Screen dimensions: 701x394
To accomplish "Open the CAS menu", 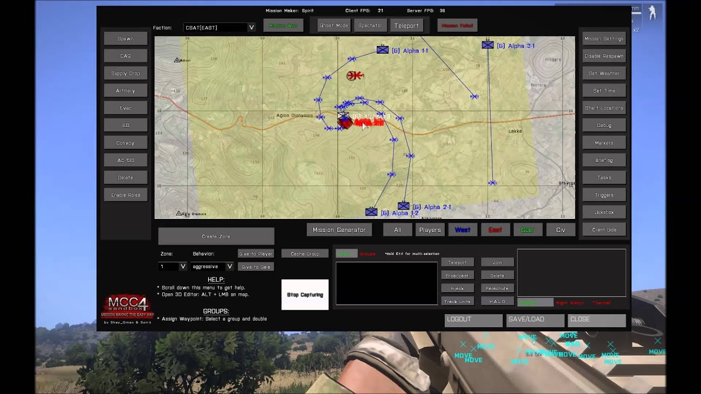I will [x=125, y=56].
